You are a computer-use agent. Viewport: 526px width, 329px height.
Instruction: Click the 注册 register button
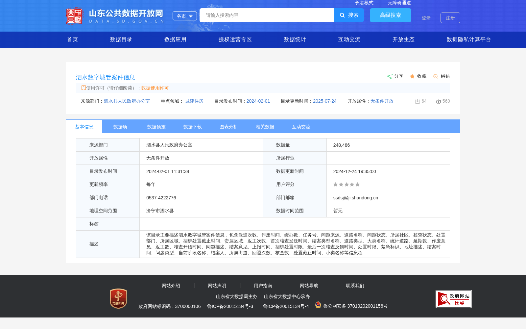450,18
